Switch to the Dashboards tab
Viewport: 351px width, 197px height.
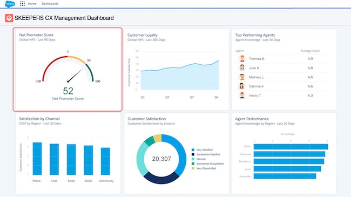pyautogui.click(x=50, y=4)
